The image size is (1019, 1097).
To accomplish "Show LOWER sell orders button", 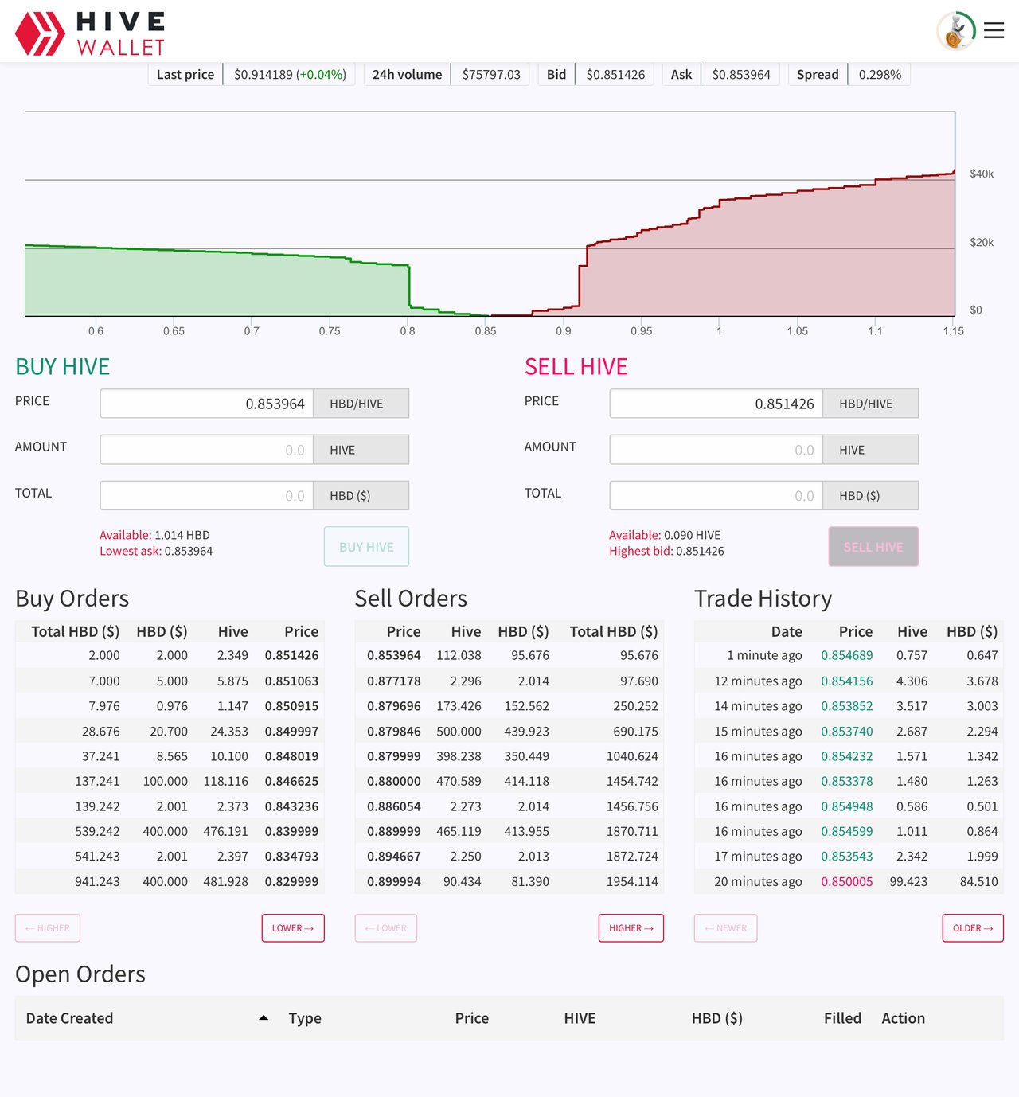I will (x=386, y=928).
